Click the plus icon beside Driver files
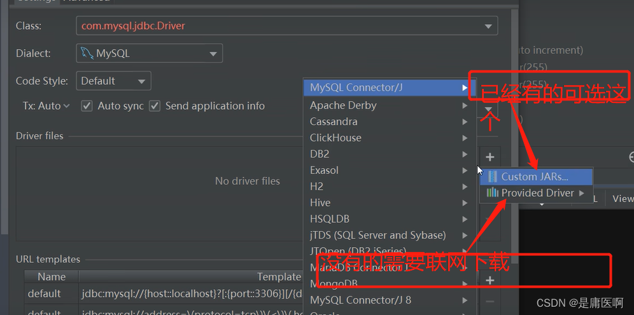This screenshot has height=315, width=634. (x=490, y=157)
